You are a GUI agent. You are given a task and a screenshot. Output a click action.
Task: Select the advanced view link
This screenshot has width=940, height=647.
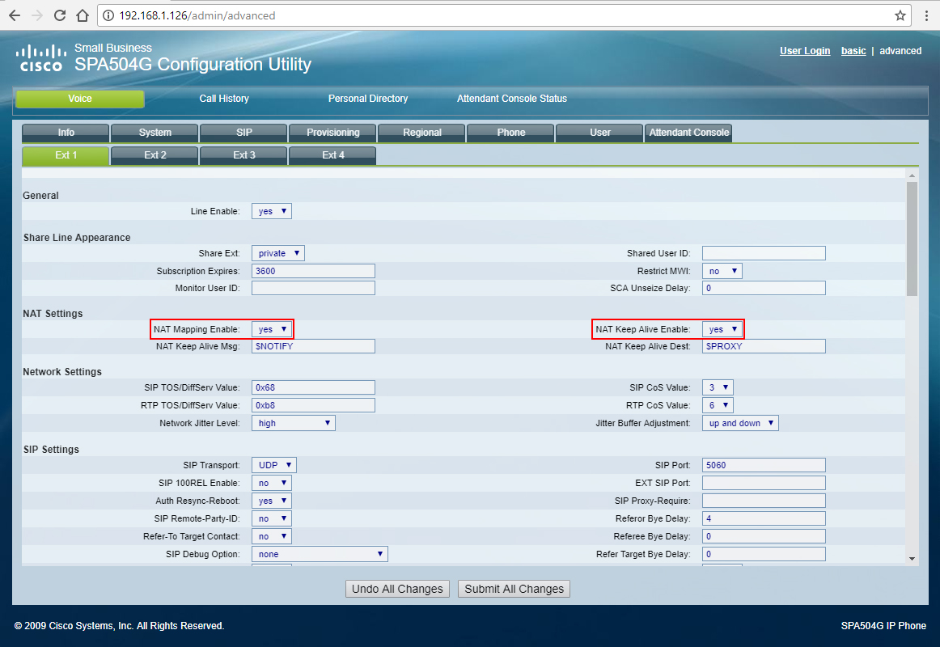tap(900, 51)
